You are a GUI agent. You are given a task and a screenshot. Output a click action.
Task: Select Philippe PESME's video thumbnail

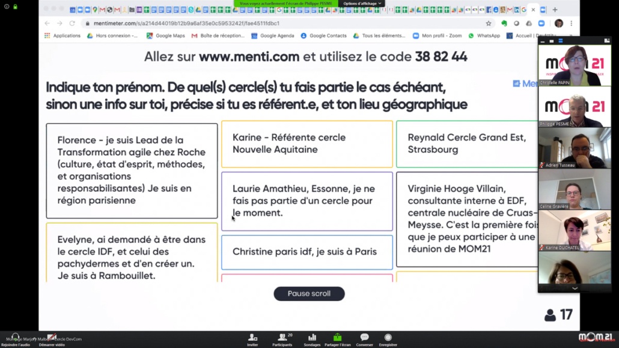click(575, 106)
